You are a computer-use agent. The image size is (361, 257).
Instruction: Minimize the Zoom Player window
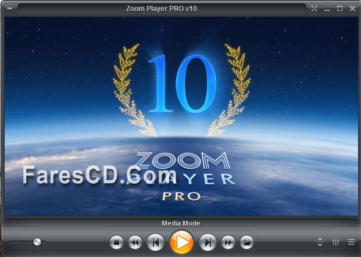pyautogui.click(x=327, y=8)
